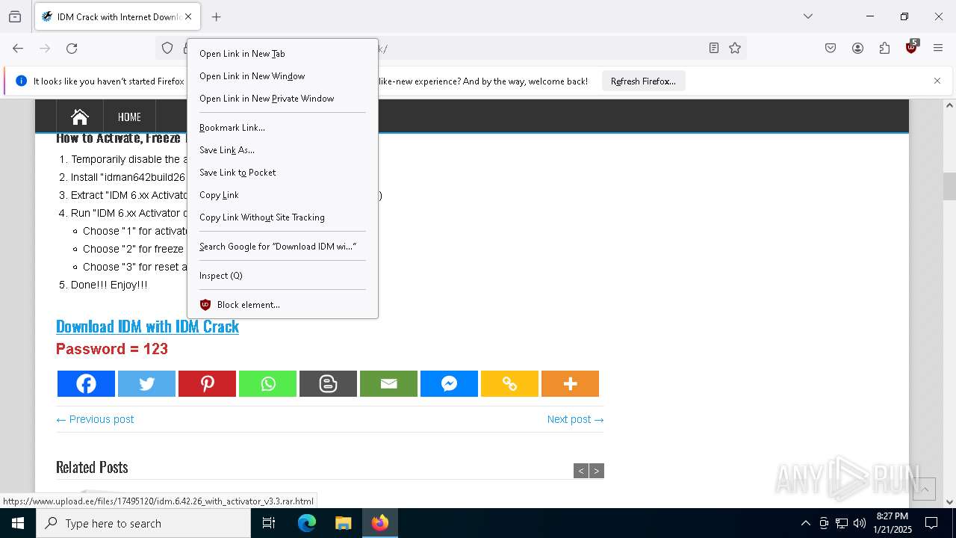Viewport: 956px width, 538px height.
Task: Show previous related posts arrow
Action: (581, 471)
